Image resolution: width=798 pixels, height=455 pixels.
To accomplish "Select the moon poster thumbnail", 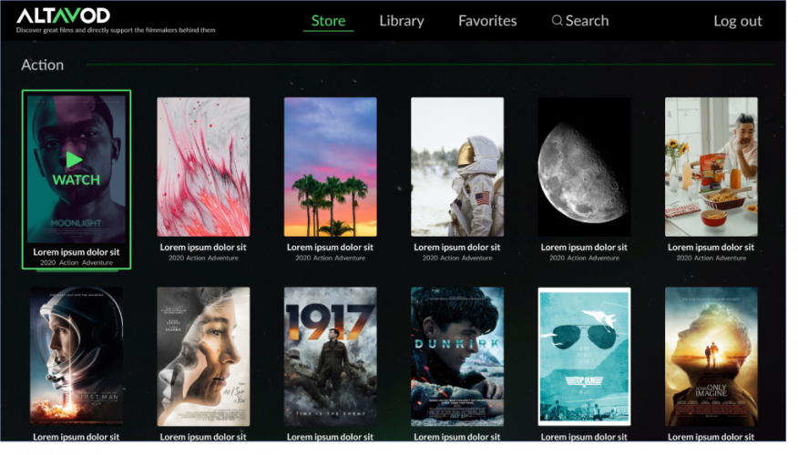I will coord(584,167).
